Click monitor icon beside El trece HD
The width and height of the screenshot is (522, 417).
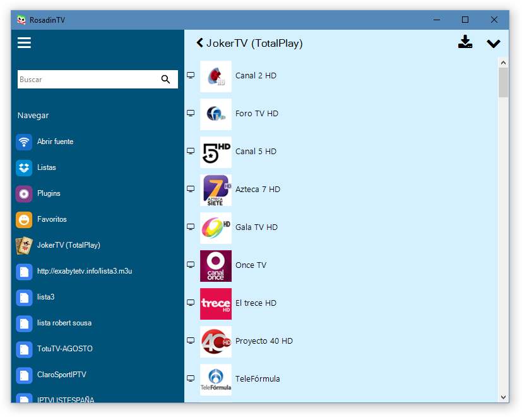pyautogui.click(x=191, y=303)
